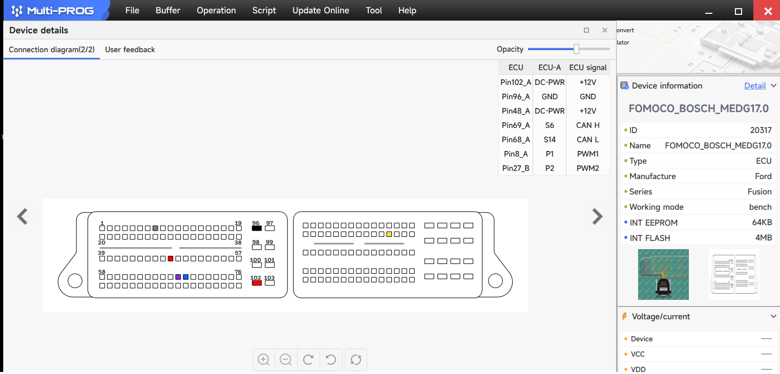780x374 pixels.
Task: Open the Tool menu
Action: (374, 10)
